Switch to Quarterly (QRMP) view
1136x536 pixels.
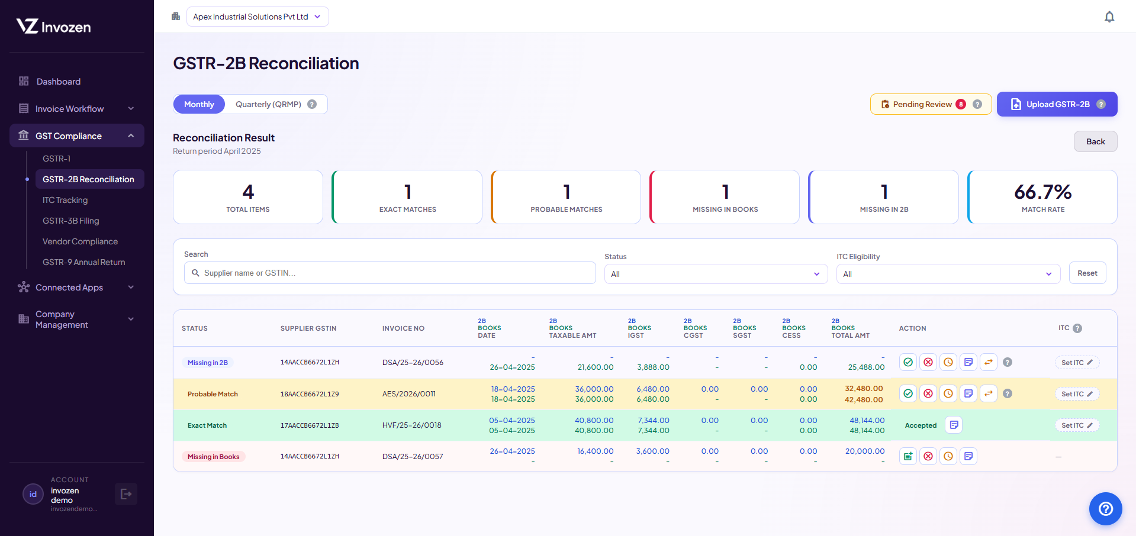pos(268,104)
